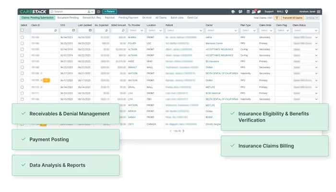
Task: Click the magnifier in Billed Amount filter
Action: 123,30
